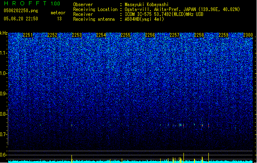Click the 0.8 kHz axis label
The width and height of the screenshot is (257, 163).
3,114
